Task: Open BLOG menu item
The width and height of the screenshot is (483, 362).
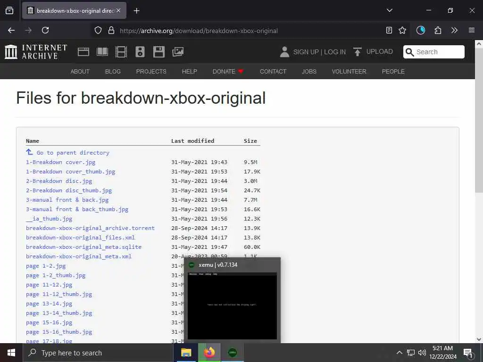Action: tap(113, 72)
